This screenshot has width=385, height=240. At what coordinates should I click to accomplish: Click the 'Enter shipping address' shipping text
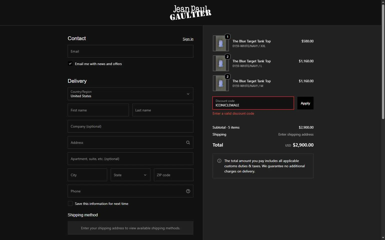click(296, 134)
